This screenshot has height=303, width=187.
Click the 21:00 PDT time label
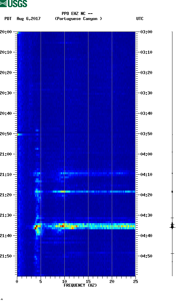[6, 154]
